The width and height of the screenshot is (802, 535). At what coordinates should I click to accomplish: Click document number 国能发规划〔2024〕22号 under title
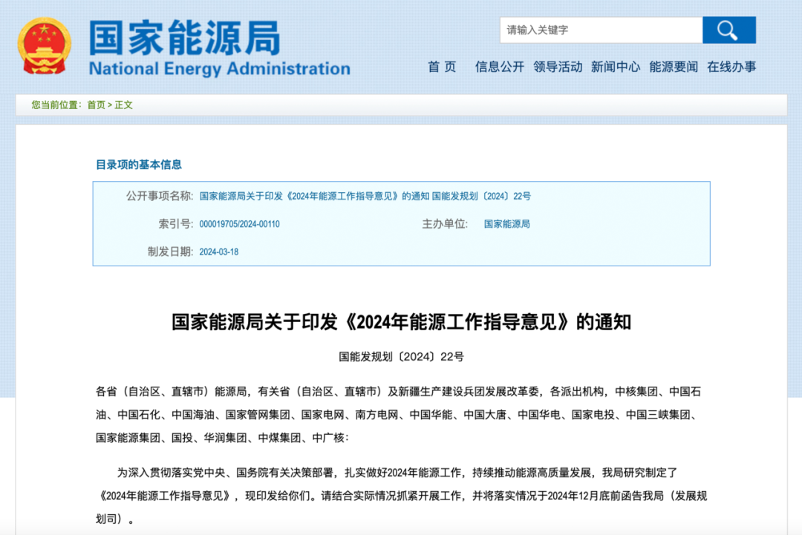coord(401,357)
